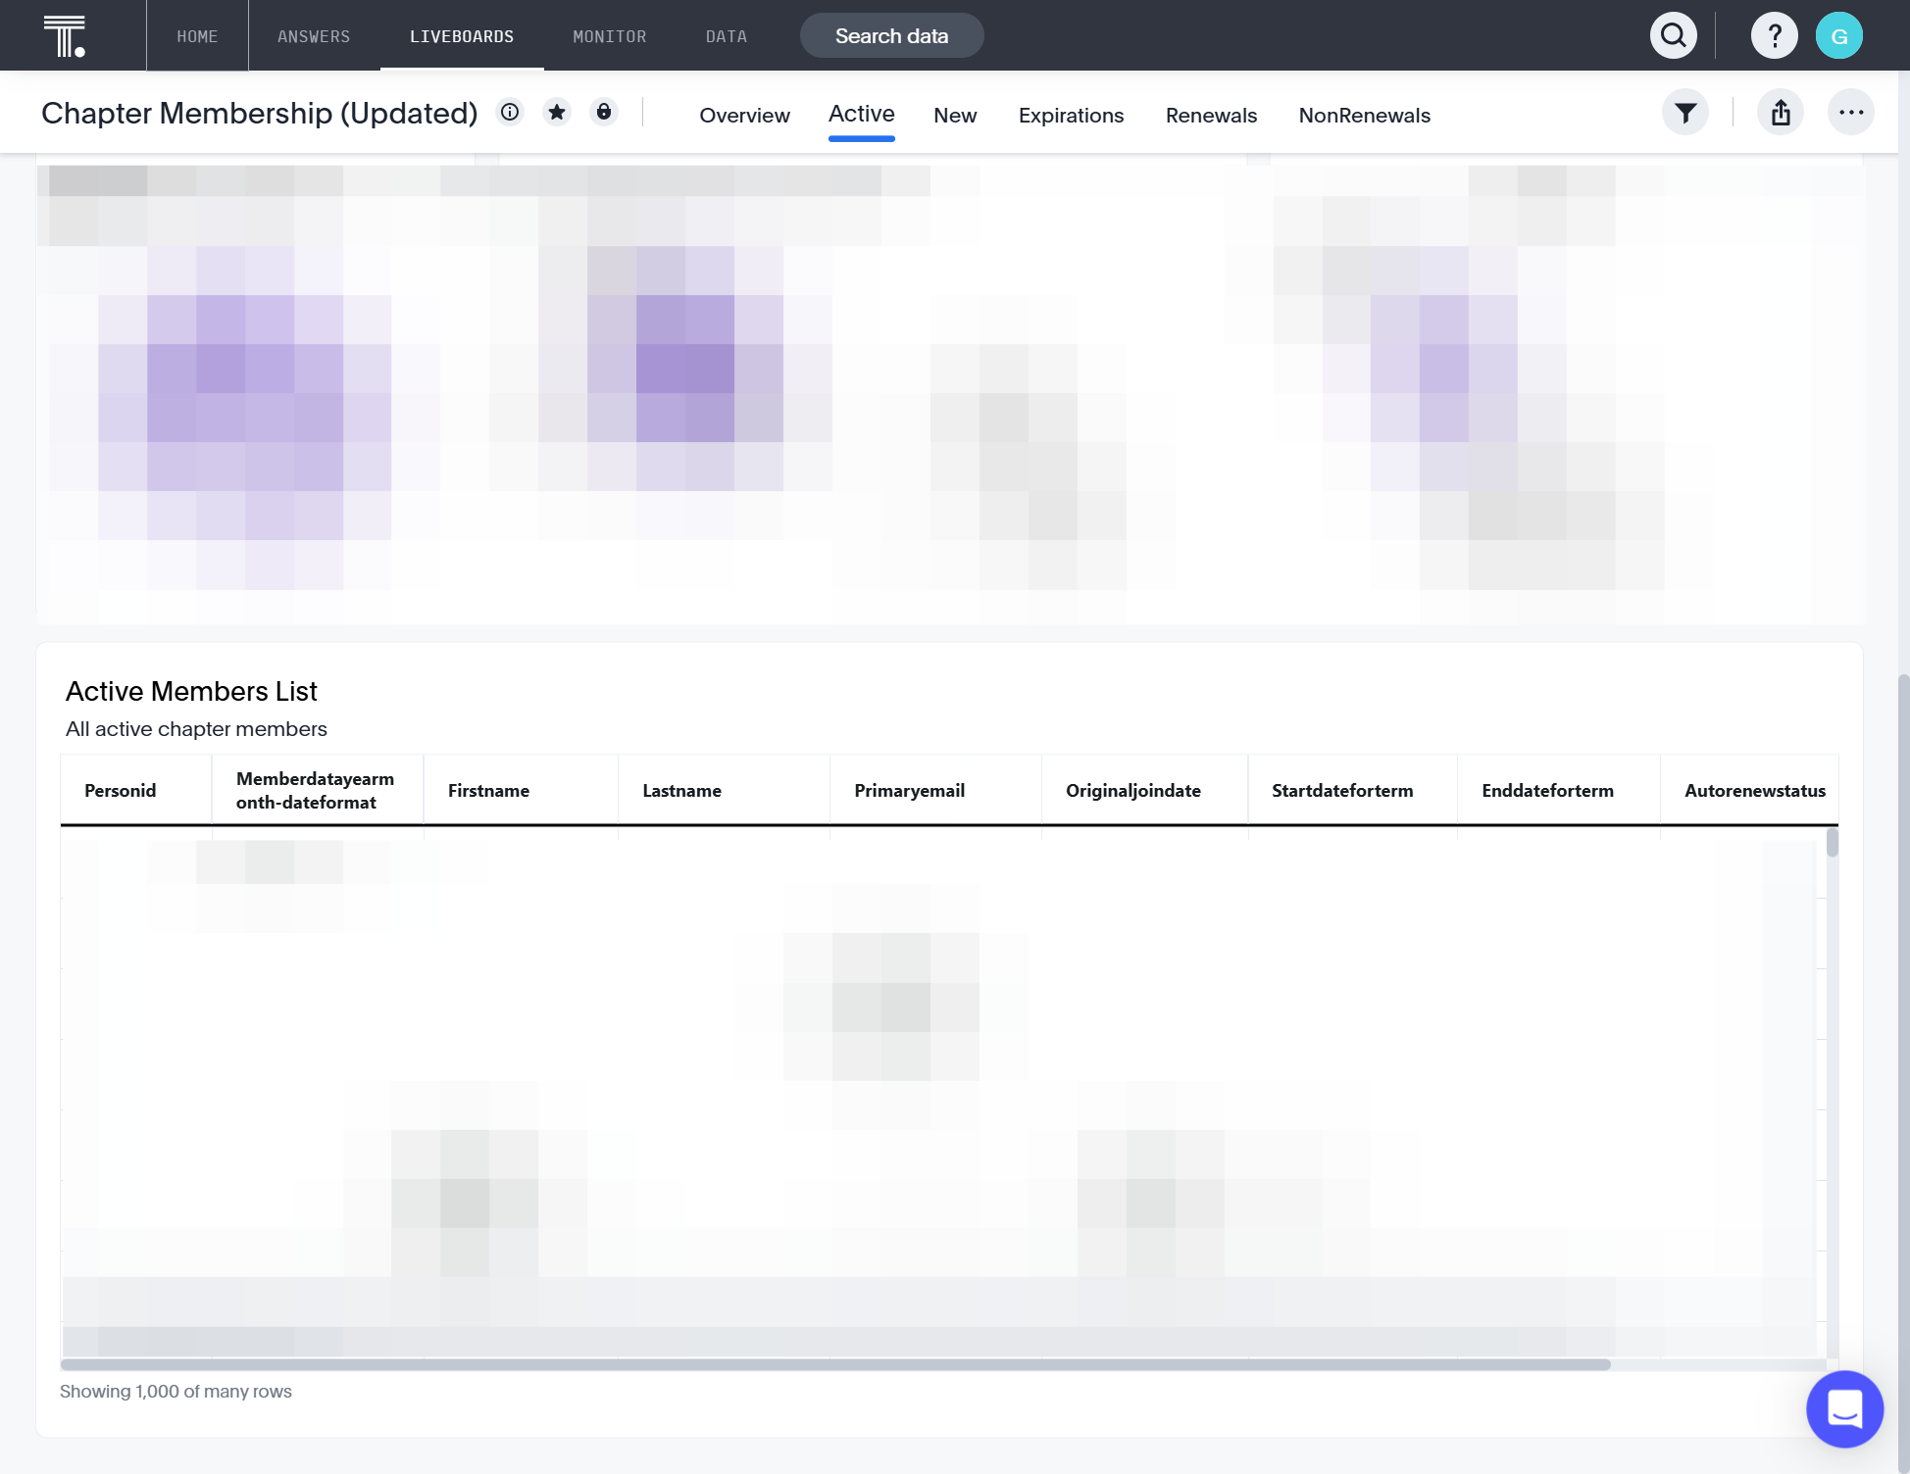Open the chat support bubble
Screen dimensions: 1910x1474
[1844, 1409]
